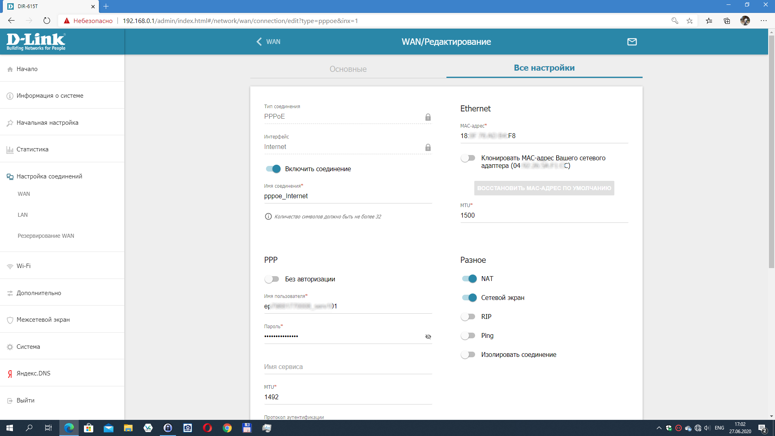Disable the NAT toggle

[x=469, y=279]
